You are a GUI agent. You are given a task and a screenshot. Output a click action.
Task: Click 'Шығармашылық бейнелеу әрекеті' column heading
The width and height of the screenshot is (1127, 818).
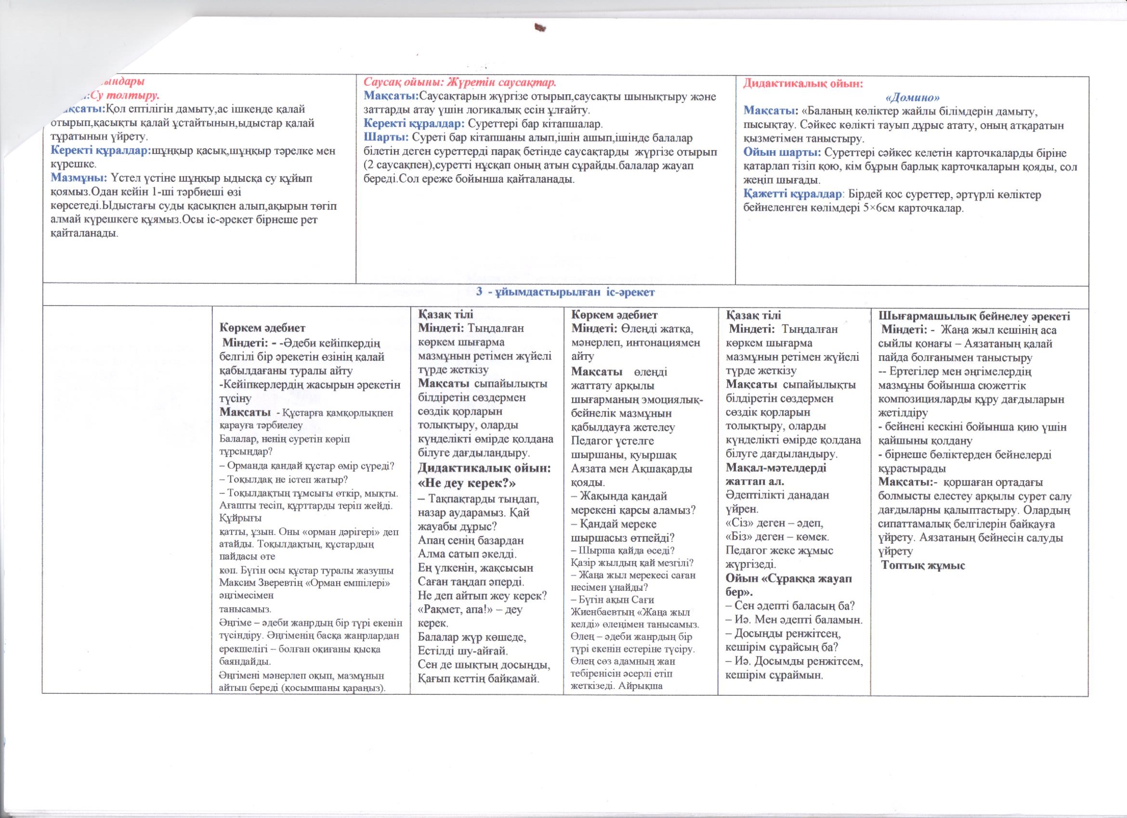tap(974, 316)
